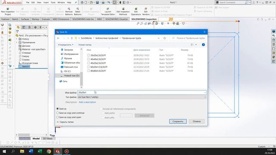Click the Save icon in the top toolbar
The image size is (276, 155).
[97, 3]
